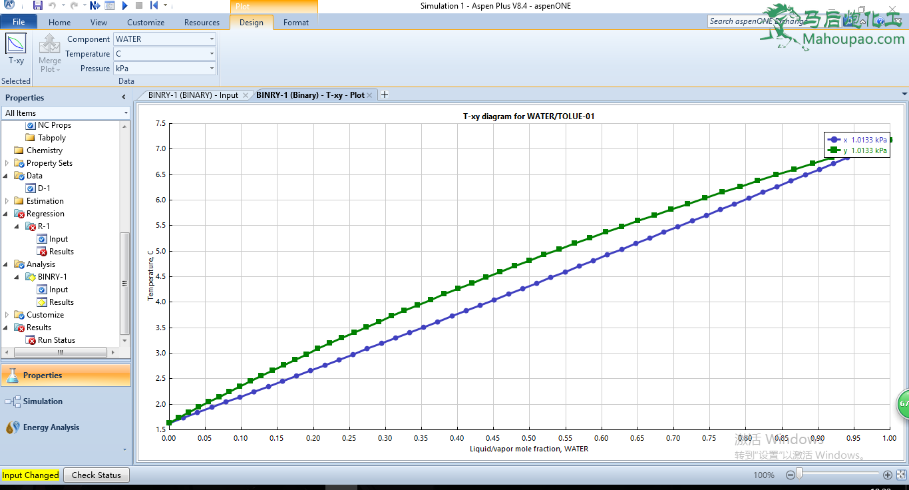The width and height of the screenshot is (909, 490).
Task: Open the Aspen application logo menu
Action: coord(9,5)
